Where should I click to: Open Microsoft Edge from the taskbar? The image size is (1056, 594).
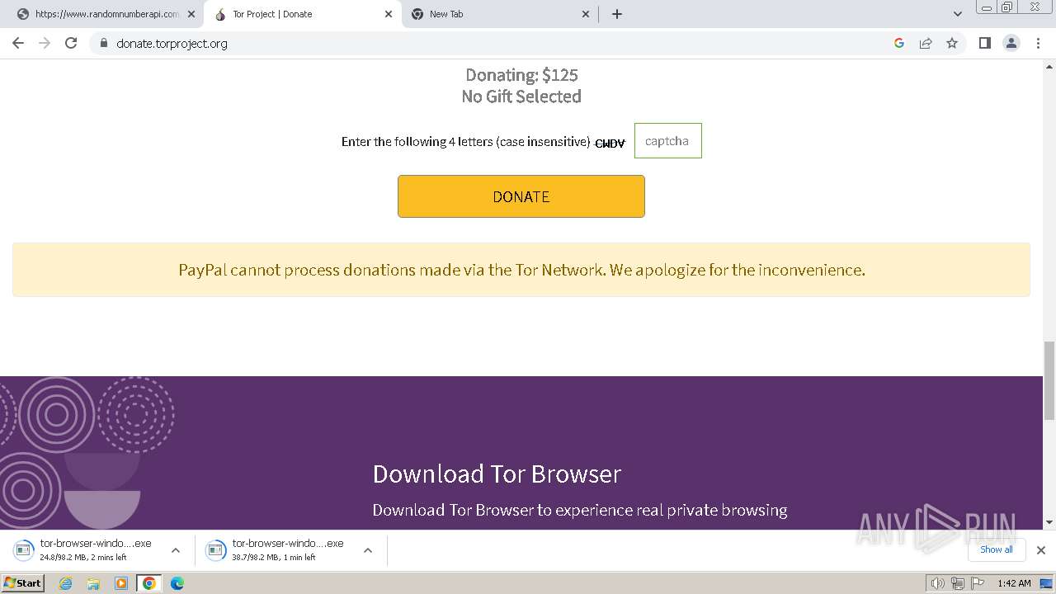[177, 583]
